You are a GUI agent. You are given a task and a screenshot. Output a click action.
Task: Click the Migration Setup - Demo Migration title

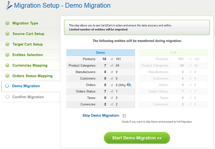click(62, 6)
